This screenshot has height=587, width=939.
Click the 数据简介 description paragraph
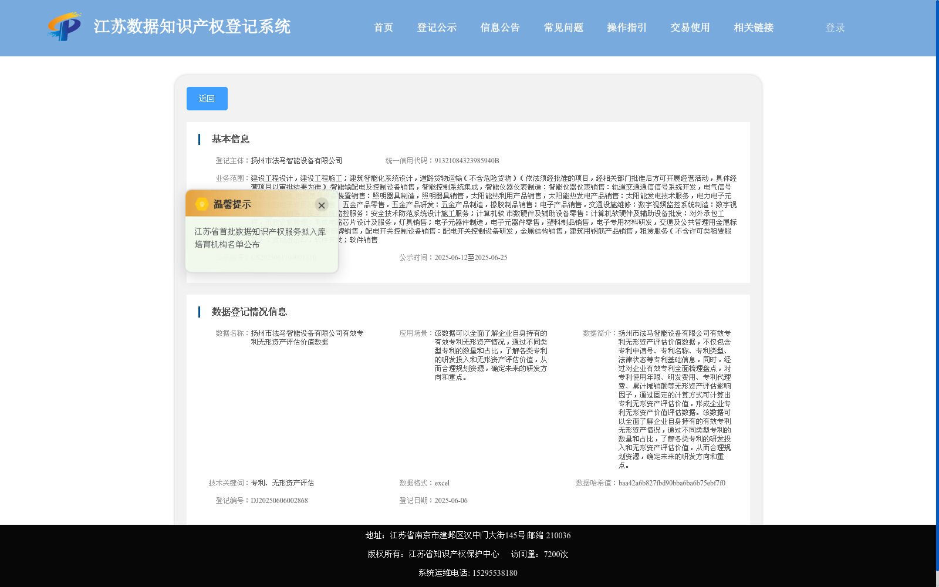pyautogui.click(x=675, y=399)
